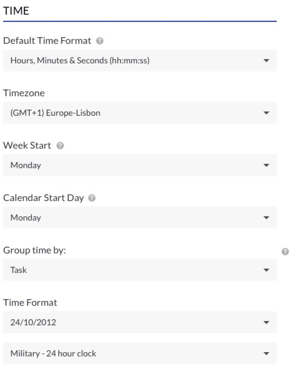295x371 pixels.
Task: Open the (GMT+1) Europe-Lisbon timezone dropdown
Action: pyautogui.click(x=140, y=113)
